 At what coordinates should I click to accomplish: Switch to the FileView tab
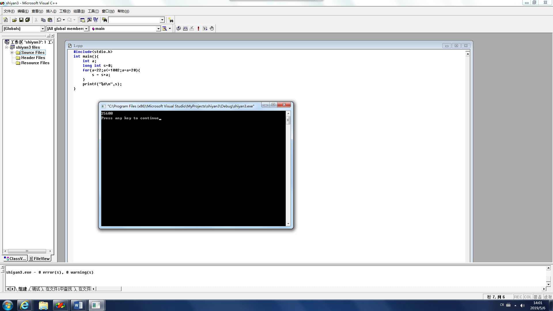coord(39,259)
